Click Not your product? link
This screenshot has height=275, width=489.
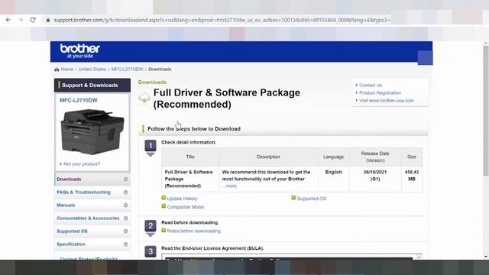(82, 164)
